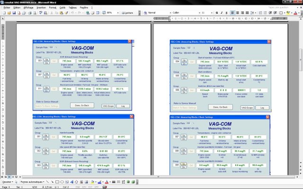Open the zoom percentage dropdown
Image resolution: width=303 pixels, height=189 pixels.
118,13
